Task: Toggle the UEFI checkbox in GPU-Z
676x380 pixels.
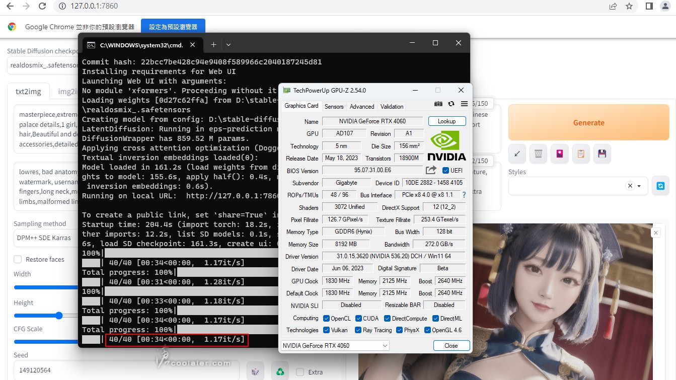Action: 445,170
